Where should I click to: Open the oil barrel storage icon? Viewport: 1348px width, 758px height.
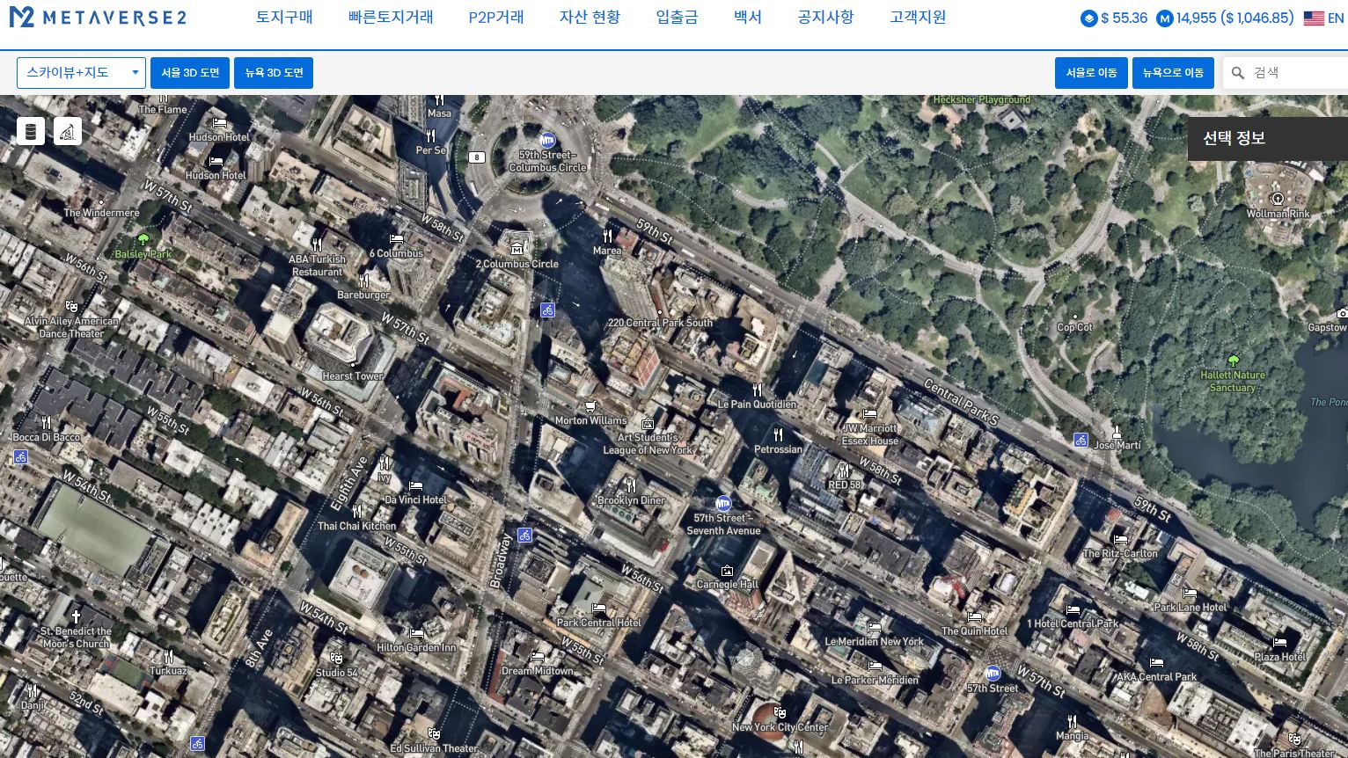(31, 131)
